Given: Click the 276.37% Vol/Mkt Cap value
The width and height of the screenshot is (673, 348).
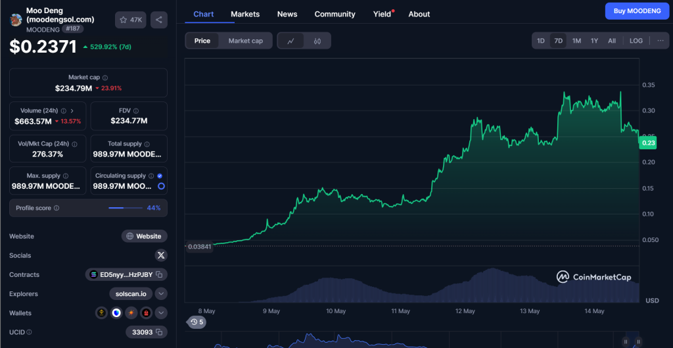Looking at the screenshot, I should [x=47, y=154].
